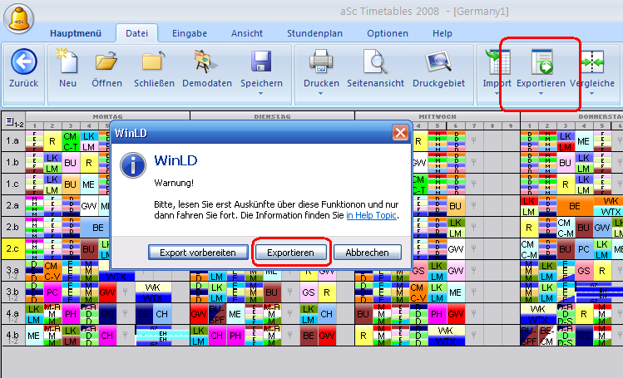Close the file with Schließen icon
The width and height of the screenshot is (623, 378).
click(x=154, y=61)
